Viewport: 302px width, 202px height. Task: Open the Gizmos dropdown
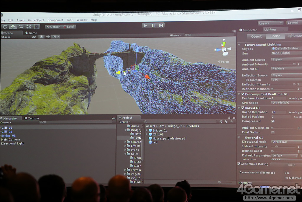click(176, 35)
